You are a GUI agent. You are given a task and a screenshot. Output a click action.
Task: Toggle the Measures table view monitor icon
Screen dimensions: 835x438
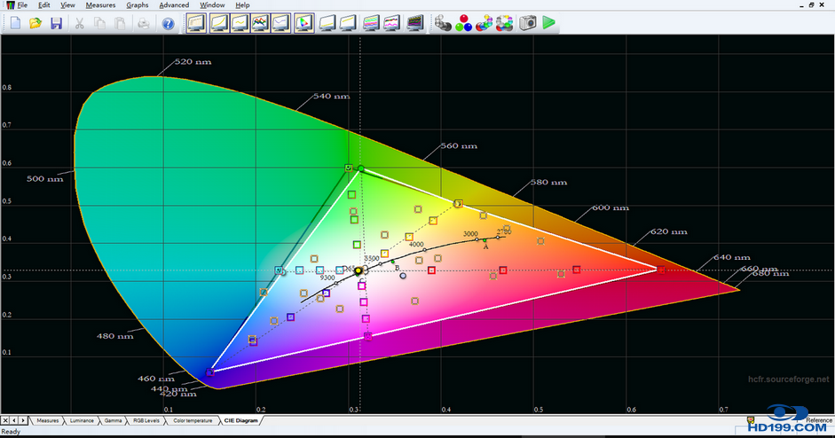click(196, 23)
